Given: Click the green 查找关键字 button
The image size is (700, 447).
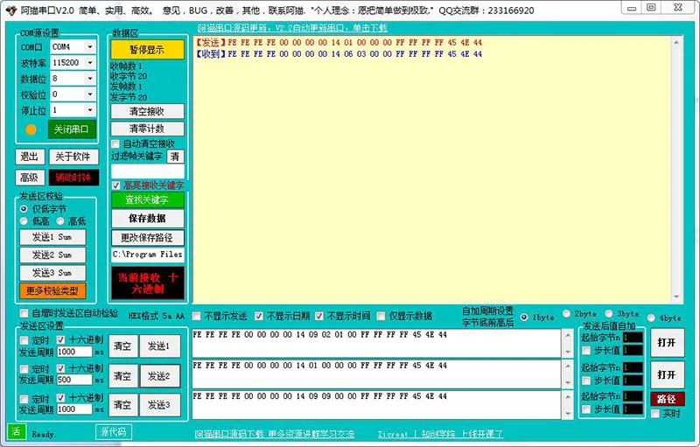Looking at the screenshot, I should (147, 199).
